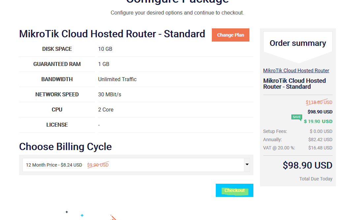
Task: Select the '1 GB' guaranteed RAM value
Action: pos(104,64)
